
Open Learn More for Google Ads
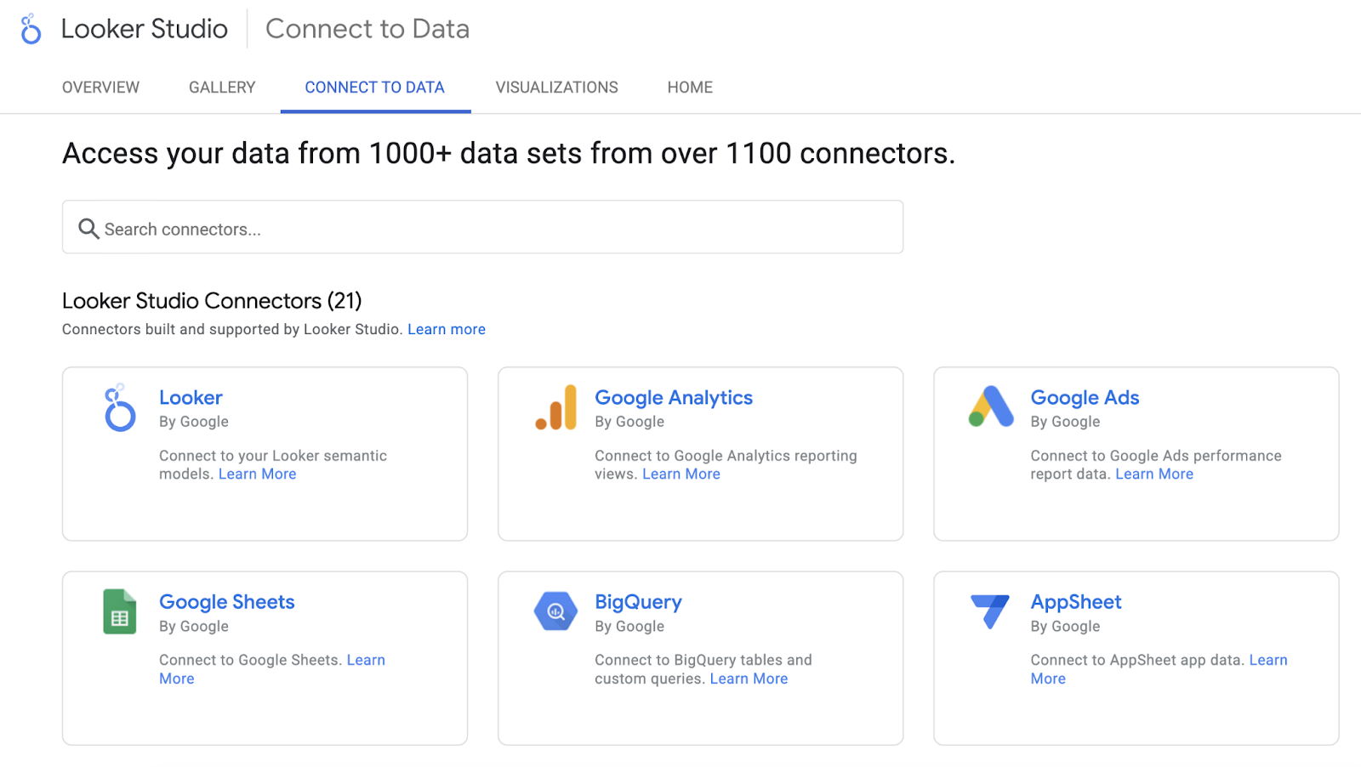[x=1154, y=474]
